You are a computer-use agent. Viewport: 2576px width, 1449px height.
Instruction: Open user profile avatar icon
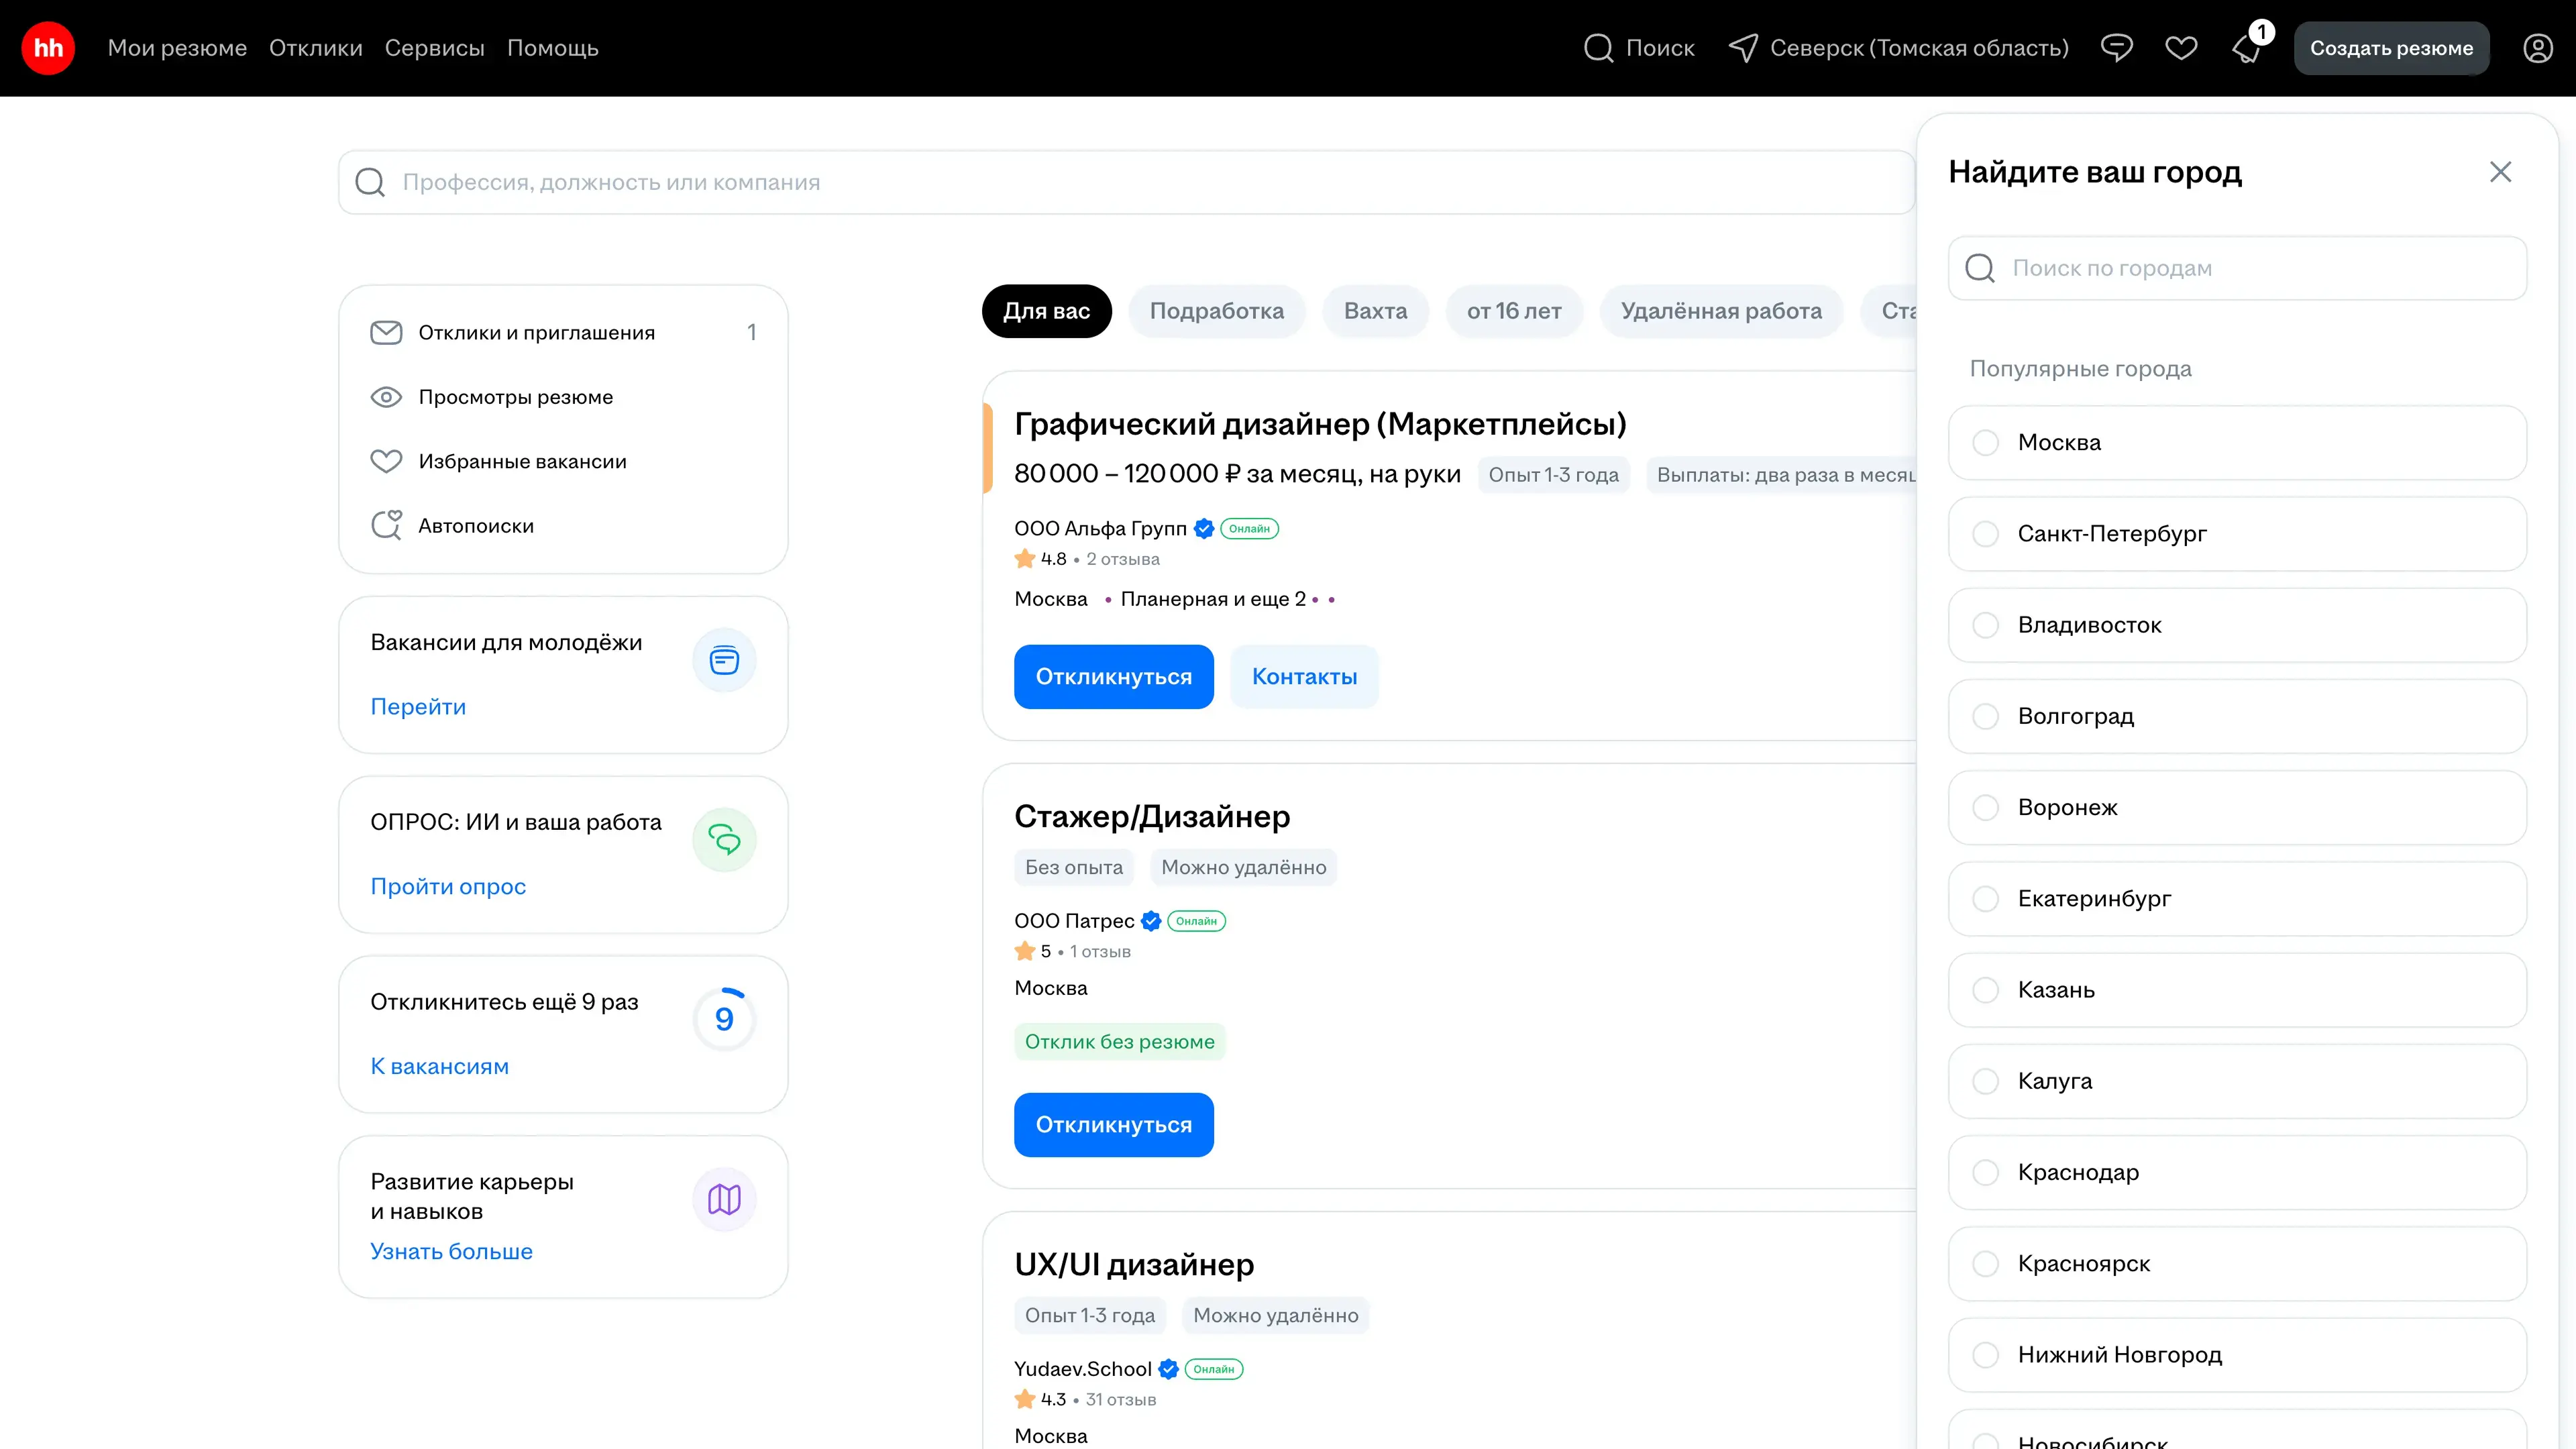point(2537,48)
